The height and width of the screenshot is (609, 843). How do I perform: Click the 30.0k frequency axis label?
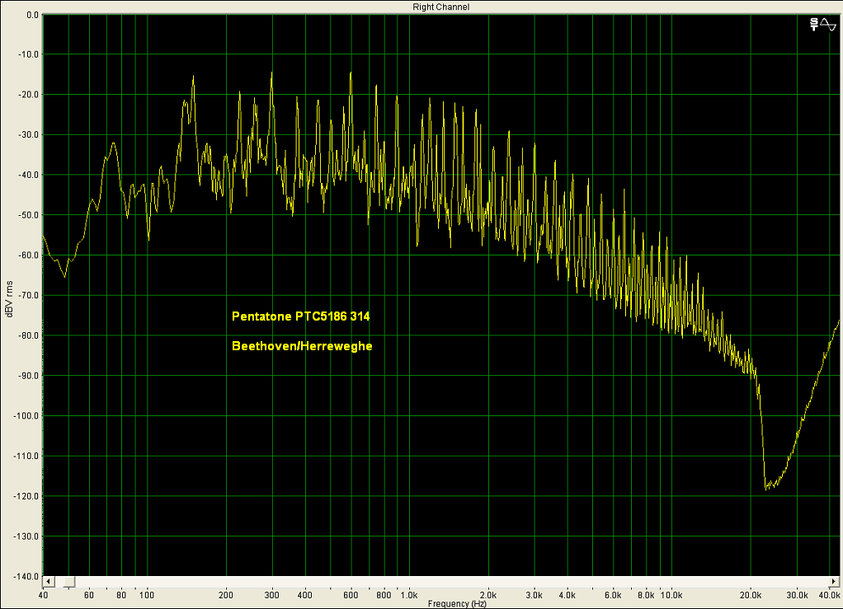tap(798, 595)
